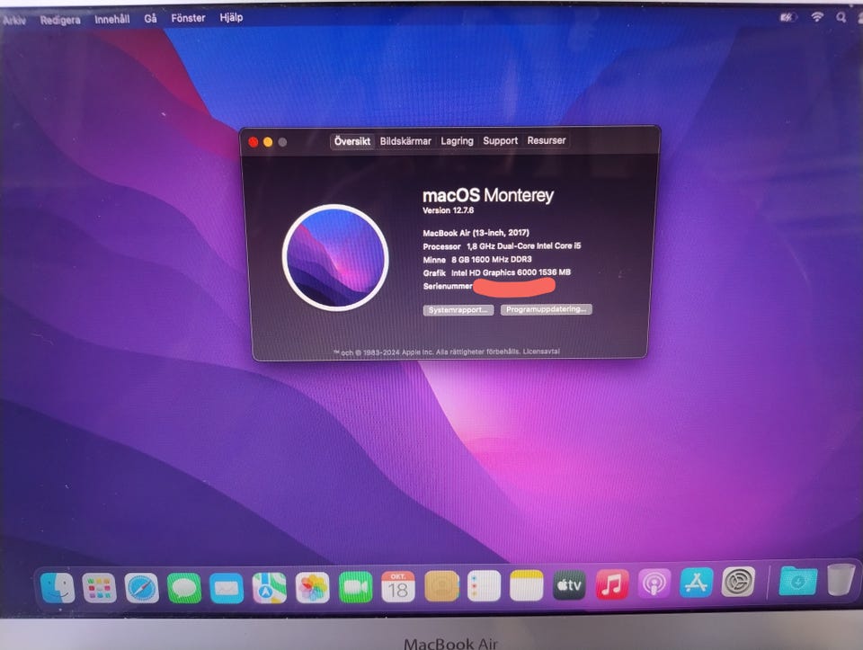Open the Apple TV app
This screenshot has width=863, height=650.
569,584
